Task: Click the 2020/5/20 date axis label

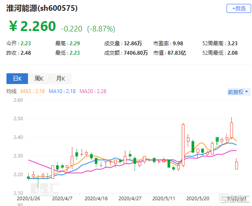Action: coord(198,198)
